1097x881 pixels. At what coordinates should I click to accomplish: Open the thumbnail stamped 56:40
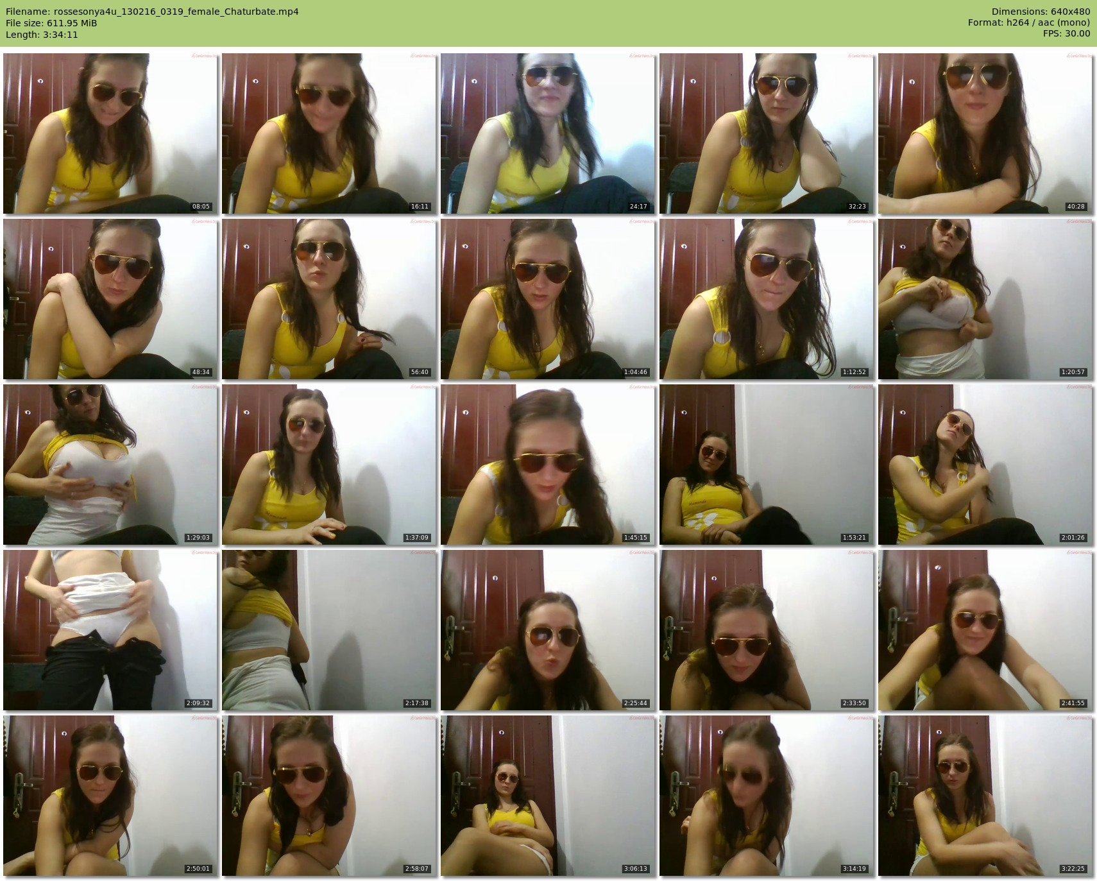tap(329, 299)
